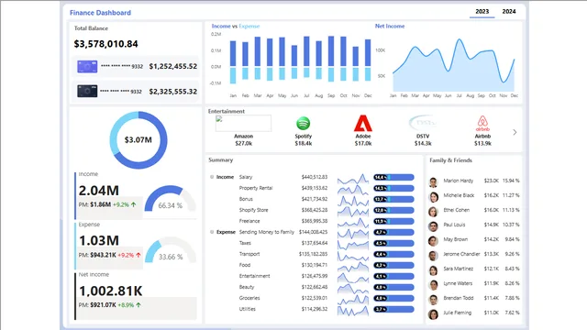The height and width of the screenshot is (330, 587).
Task: Click the Freelance row label
Action: click(249, 221)
